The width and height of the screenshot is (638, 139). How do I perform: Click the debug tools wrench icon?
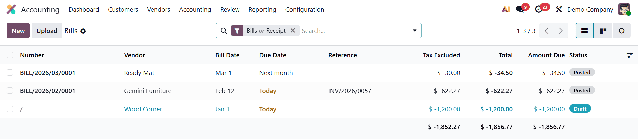pyautogui.click(x=559, y=9)
